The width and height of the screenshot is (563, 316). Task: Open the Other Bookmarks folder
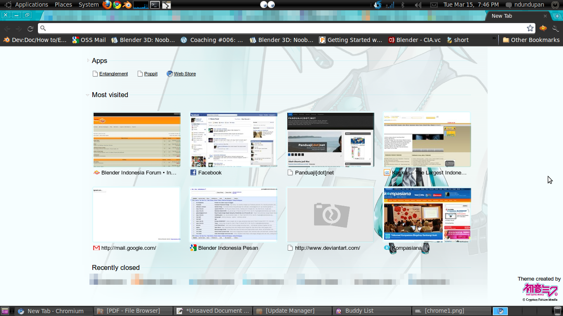click(531, 40)
